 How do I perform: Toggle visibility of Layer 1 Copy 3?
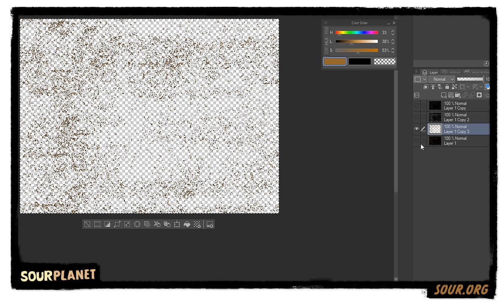417,129
